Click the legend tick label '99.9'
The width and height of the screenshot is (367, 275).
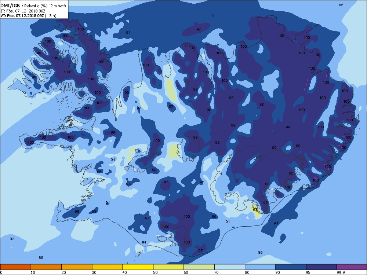click(341, 272)
